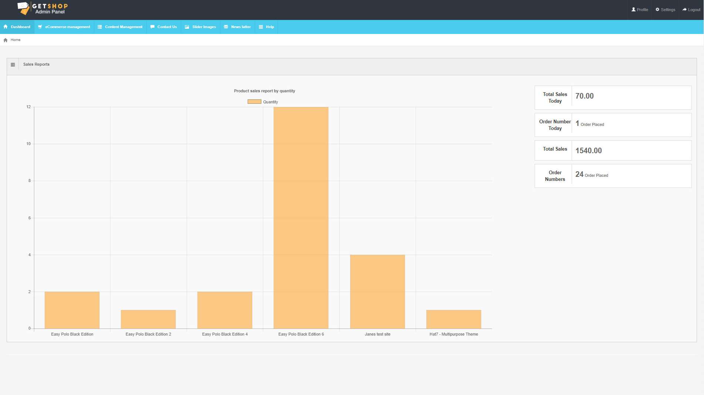
Task: Click the eCommerce management cart icon
Action: pos(40,27)
